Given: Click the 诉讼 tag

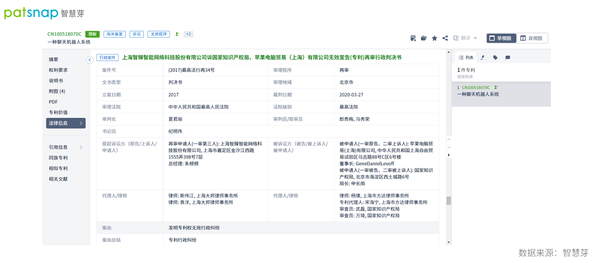Looking at the screenshot, I should pyautogui.click(x=137, y=34).
